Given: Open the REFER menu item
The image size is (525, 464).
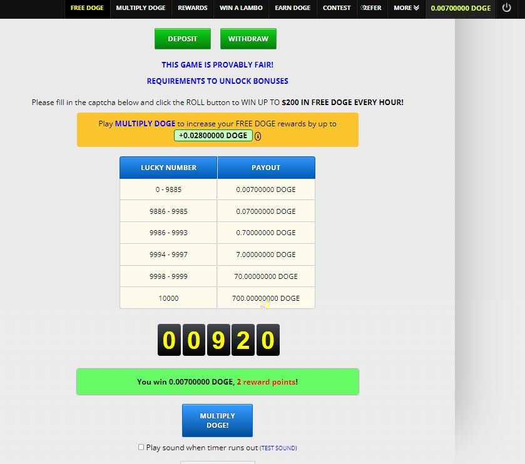Looking at the screenshot, I should click(371, 8).
